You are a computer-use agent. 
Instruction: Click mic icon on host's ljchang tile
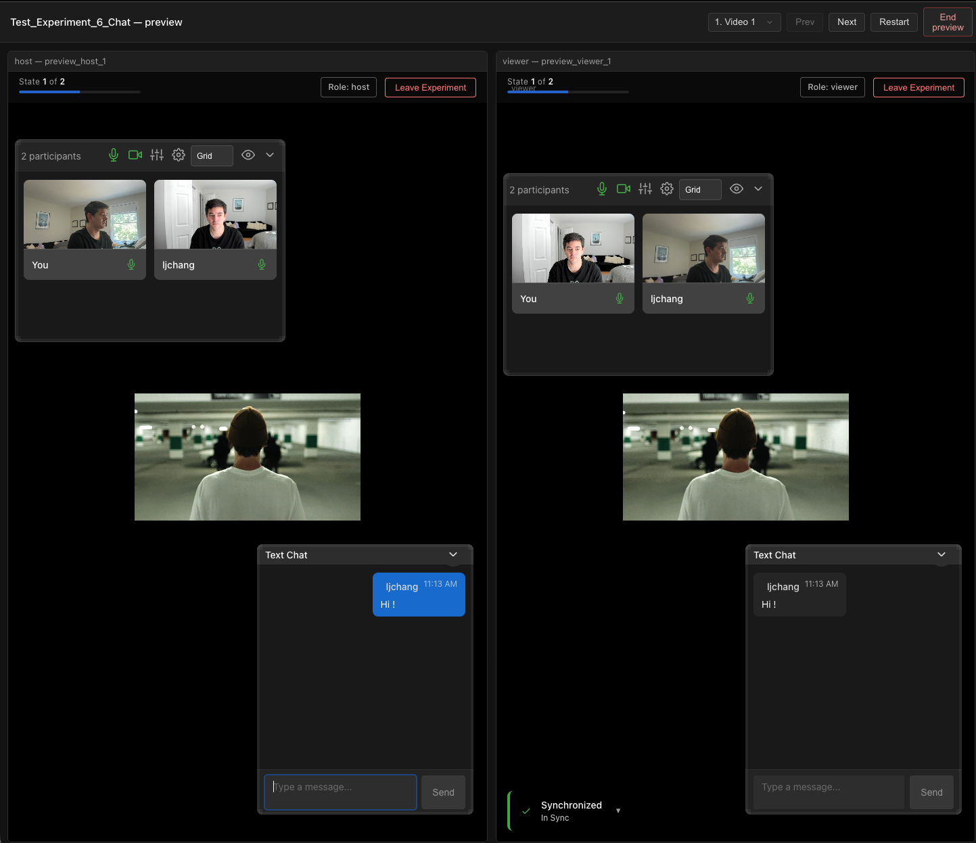[x=262, y=264]
